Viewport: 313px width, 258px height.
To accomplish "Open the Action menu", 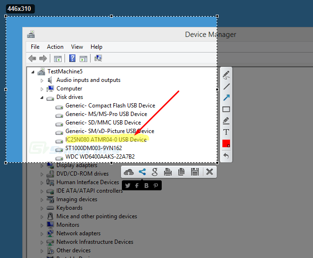I will tap(55, 47).
